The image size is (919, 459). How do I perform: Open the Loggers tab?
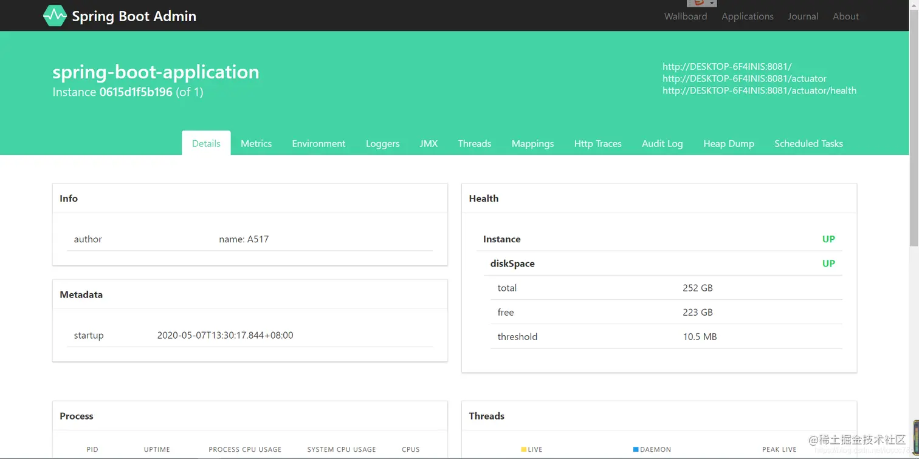382,143
